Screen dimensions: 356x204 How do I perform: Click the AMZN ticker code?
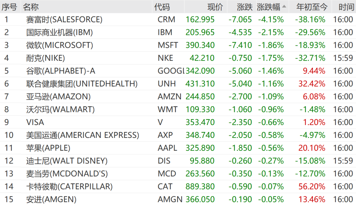[170, 96]
